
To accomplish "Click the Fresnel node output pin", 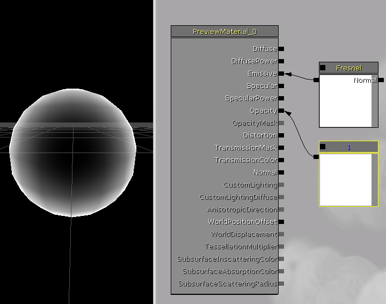I will point(316,80).
